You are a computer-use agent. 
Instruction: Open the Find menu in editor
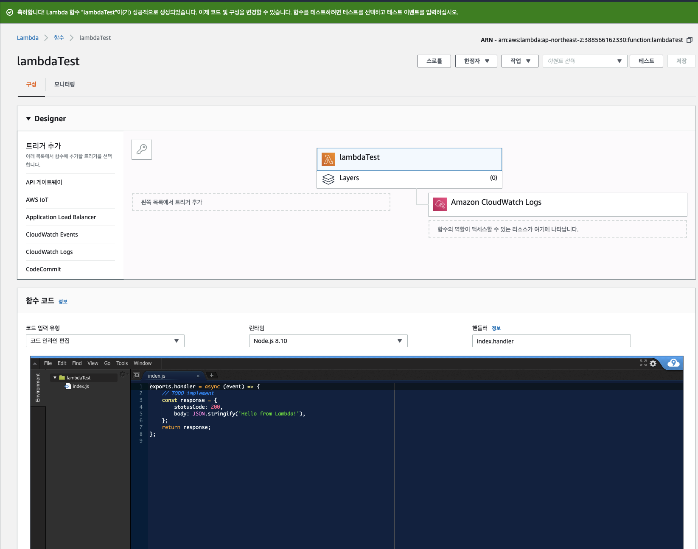77,363
